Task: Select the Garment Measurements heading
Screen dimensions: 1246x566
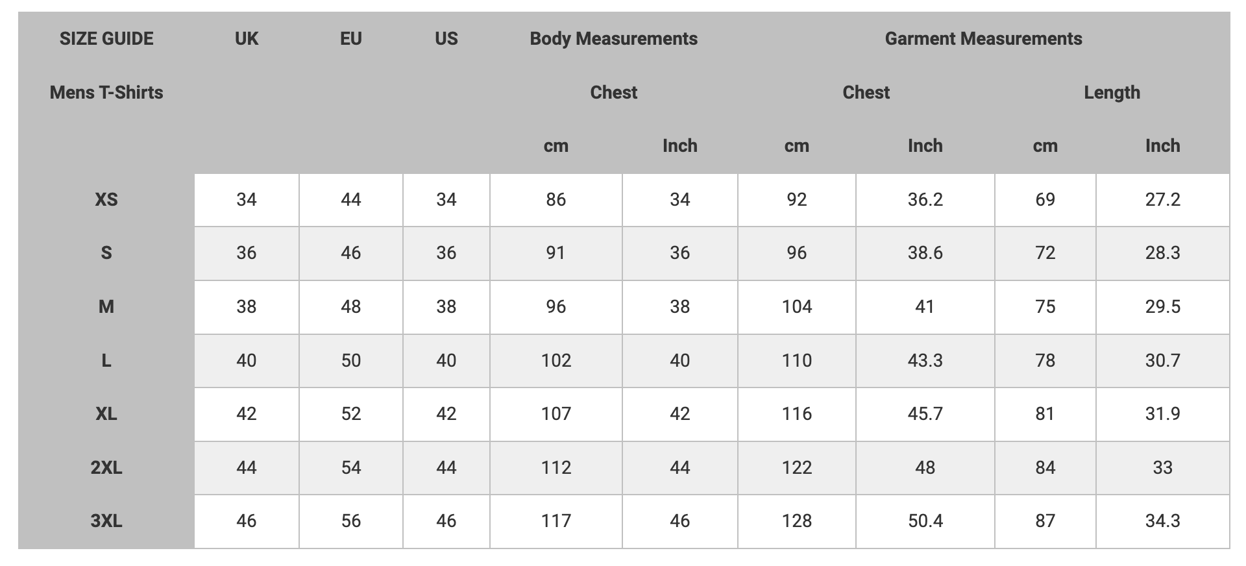Action: (983, 39)
